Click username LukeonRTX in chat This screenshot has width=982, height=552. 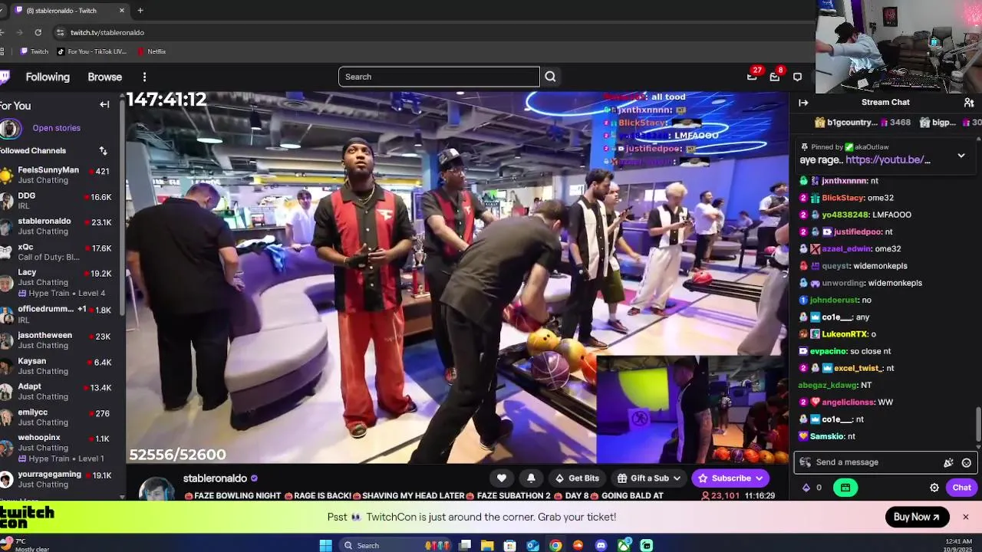(x=844, y=334)
